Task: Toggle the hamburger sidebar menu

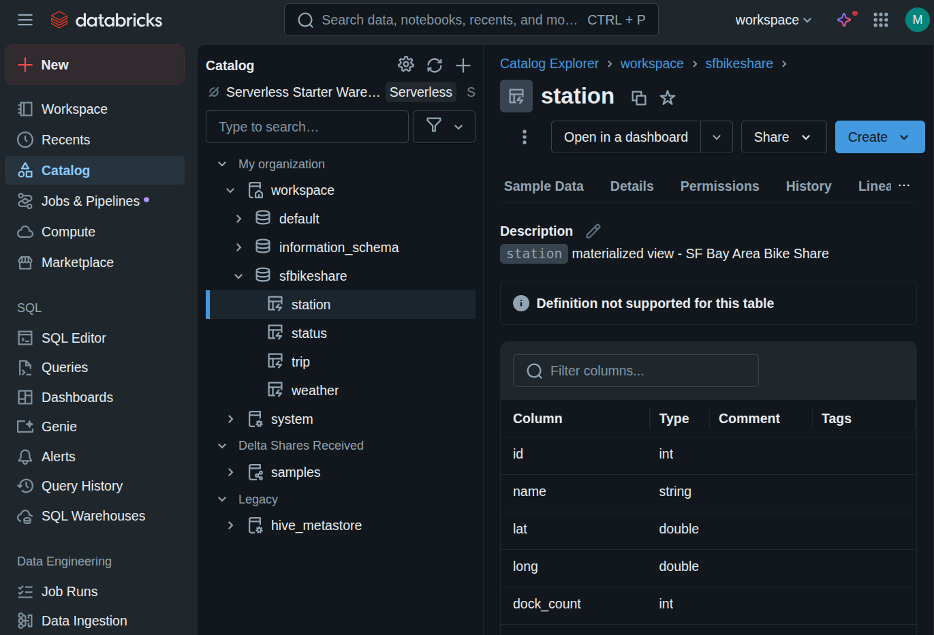Action: pyautogui.click(x=25, y=20)
